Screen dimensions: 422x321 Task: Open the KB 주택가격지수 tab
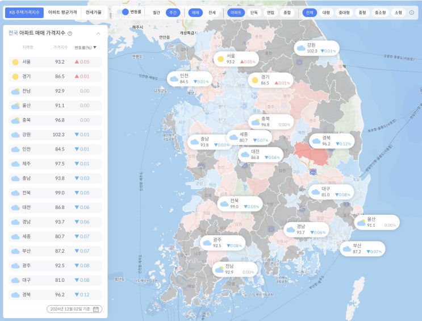pyautogui.click(x=24, y=12)
